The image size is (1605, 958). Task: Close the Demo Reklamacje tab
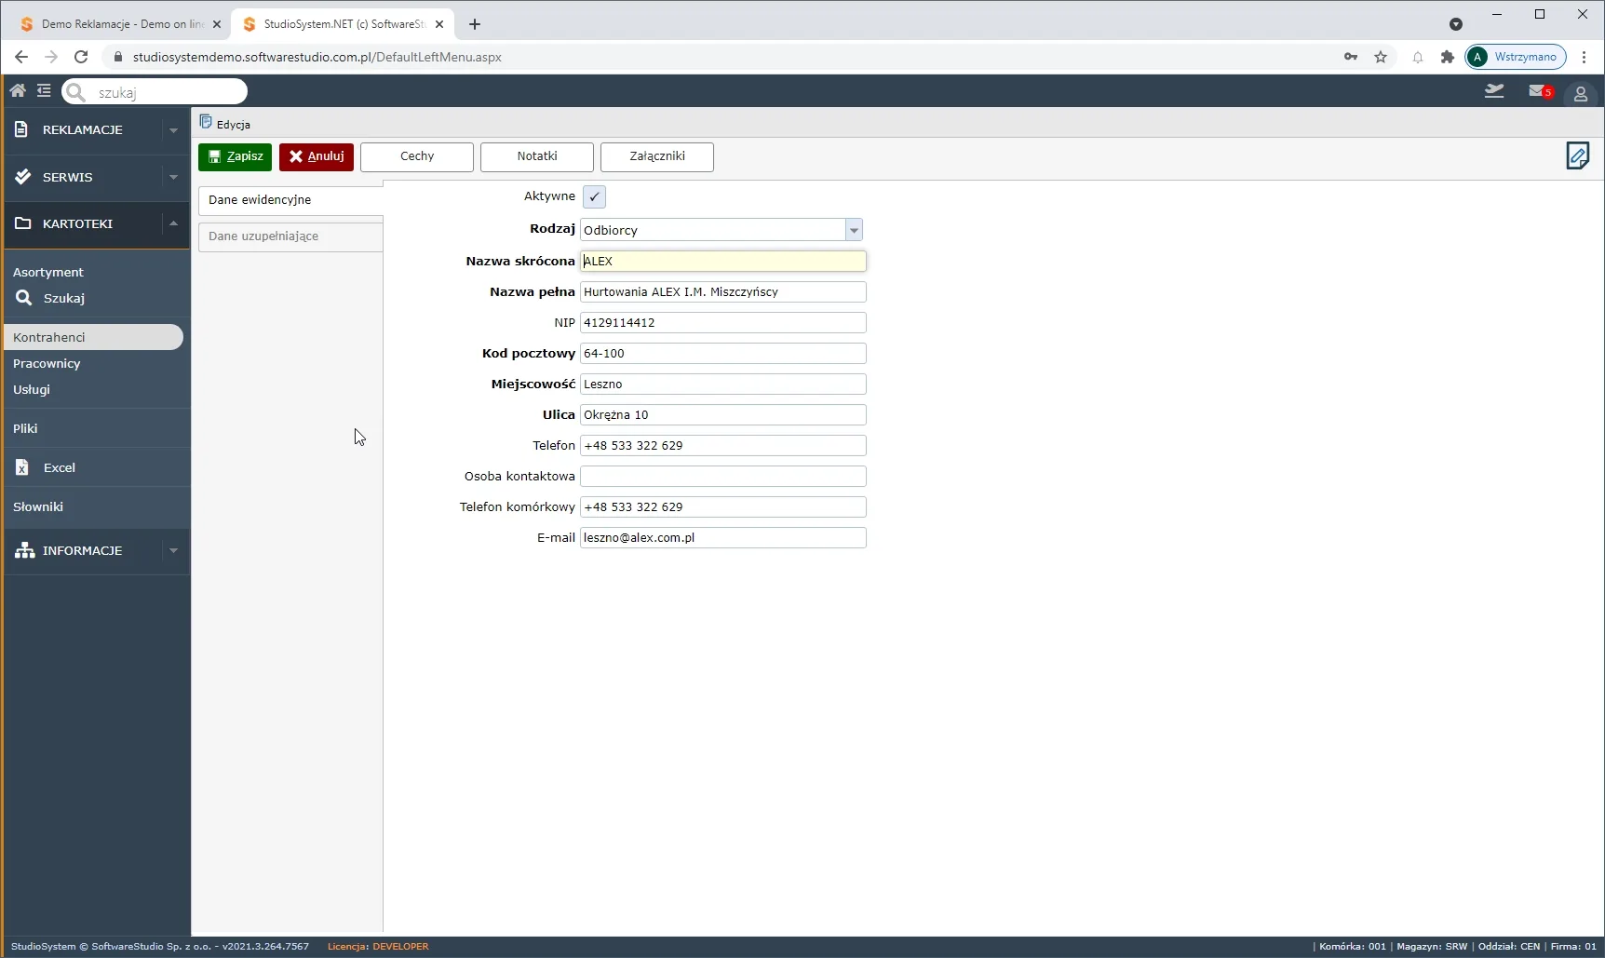click(217, 24)
